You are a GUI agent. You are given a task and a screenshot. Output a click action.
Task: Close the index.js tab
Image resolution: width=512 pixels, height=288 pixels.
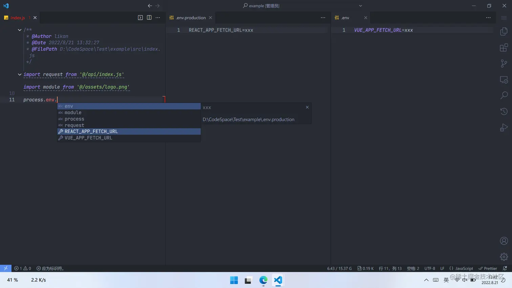point(35,18)
